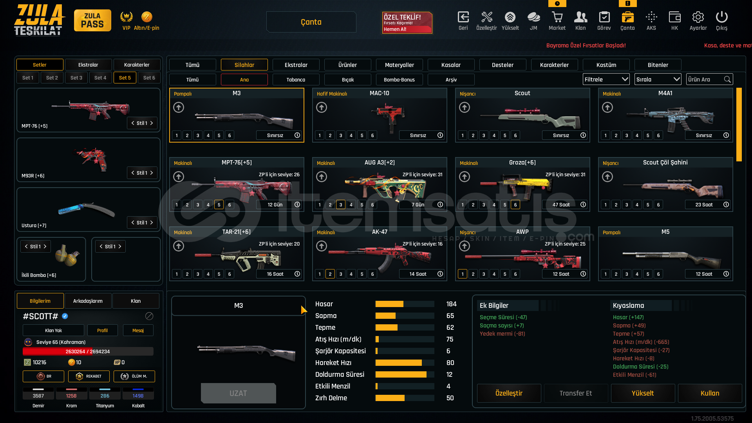Previous style arrow for İkili Bomba
Screen dimensions: 752x423
point(26,246)
